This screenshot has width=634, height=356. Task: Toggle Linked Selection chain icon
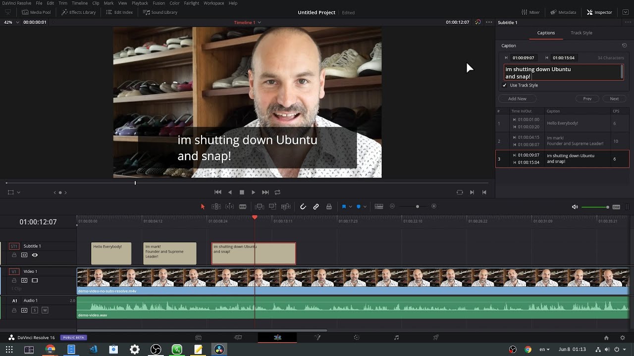point(316,207)
